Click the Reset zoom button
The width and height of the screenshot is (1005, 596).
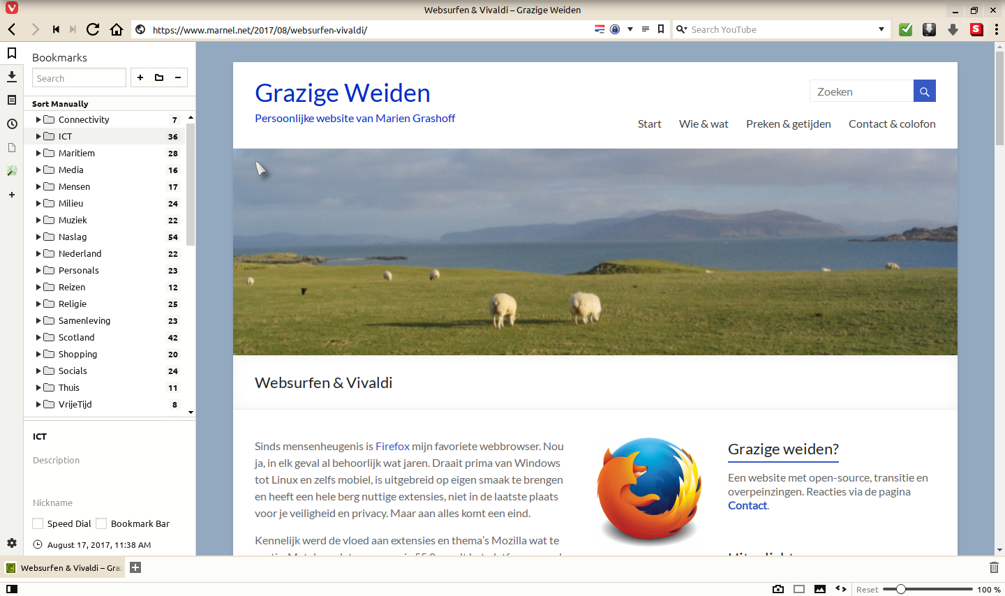coord(867,590)
